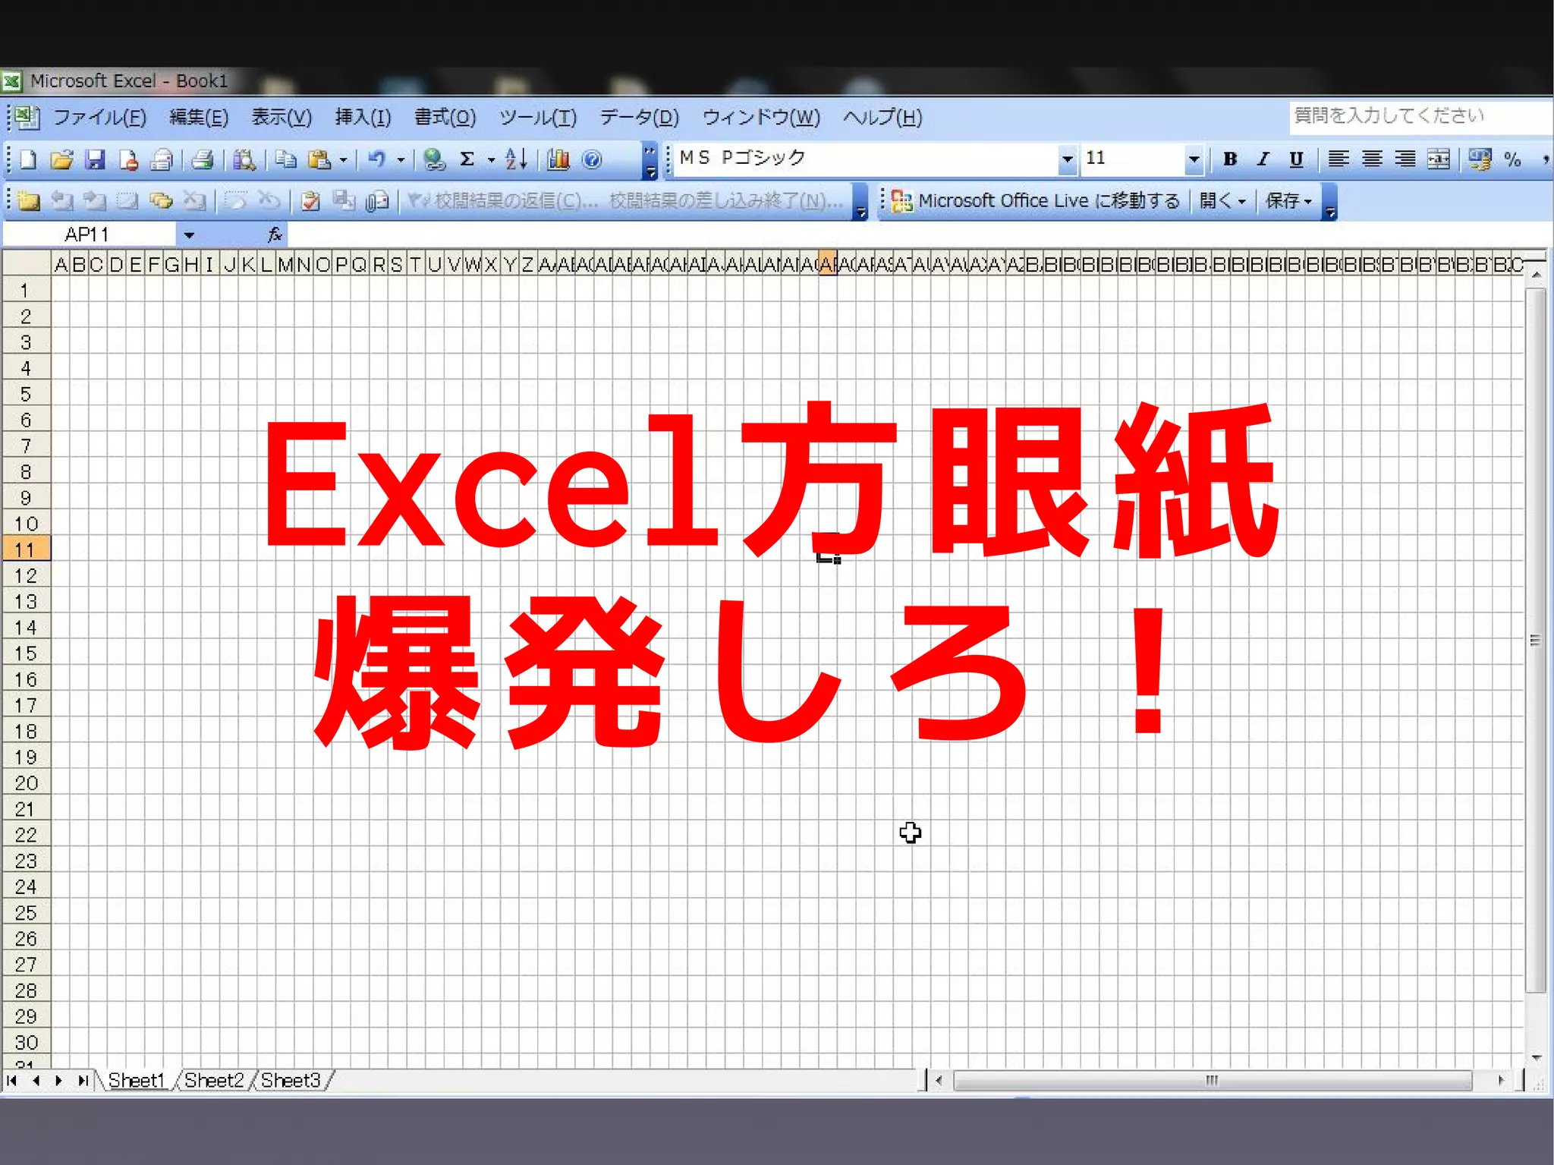The width and height of the screenshot is (1554, 1165).
Task: Switch to the Sheet2 tab
Action: pos(214,1080)
